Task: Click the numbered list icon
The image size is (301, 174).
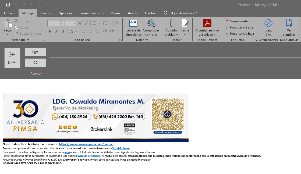Action: point(105,23)
